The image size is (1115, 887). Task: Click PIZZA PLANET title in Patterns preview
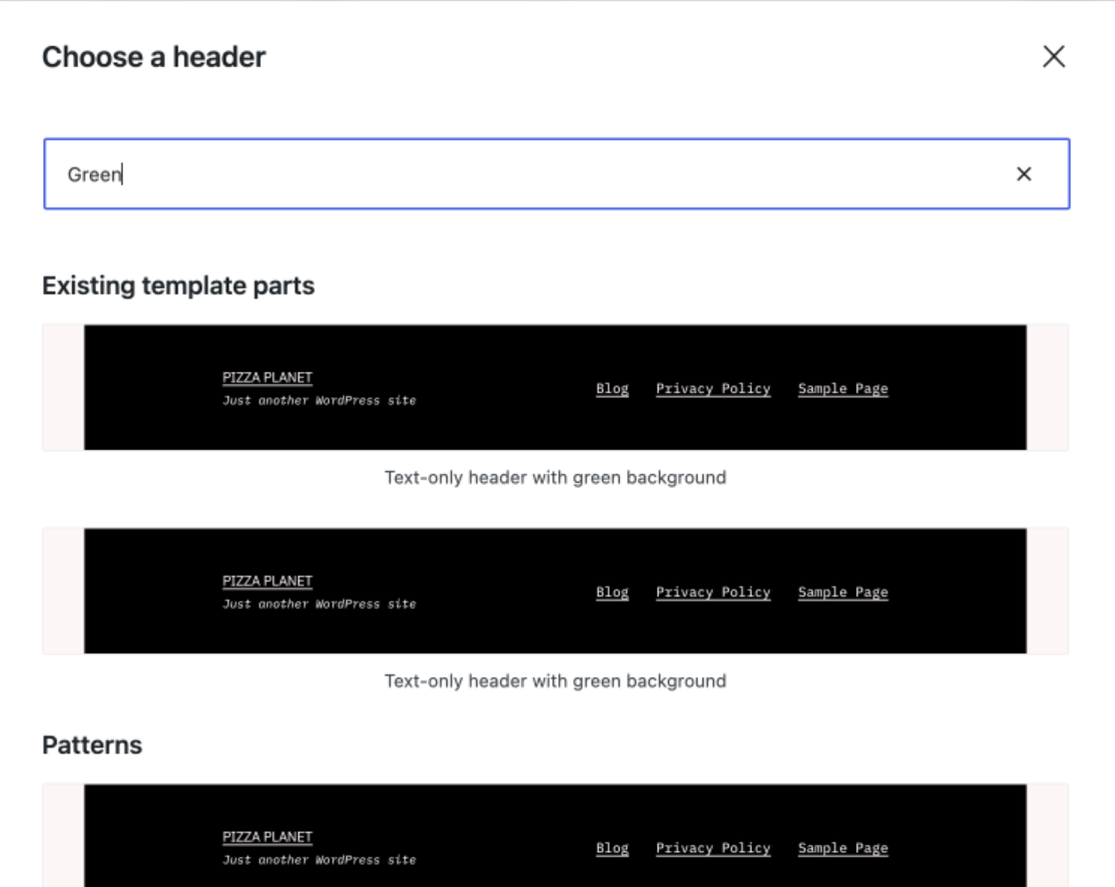click(268, 836)
